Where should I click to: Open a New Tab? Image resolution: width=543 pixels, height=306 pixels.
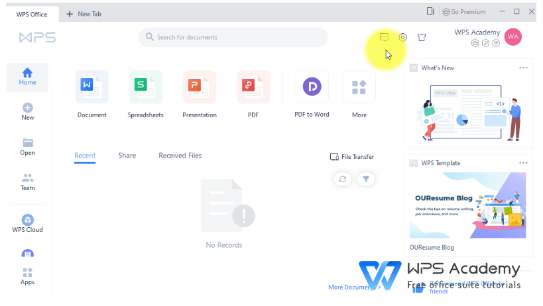click(x=84, y=14)
